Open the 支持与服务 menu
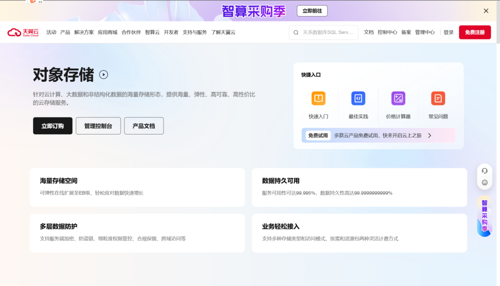Viewport: 500px width, 286px height. coord(194,33)
